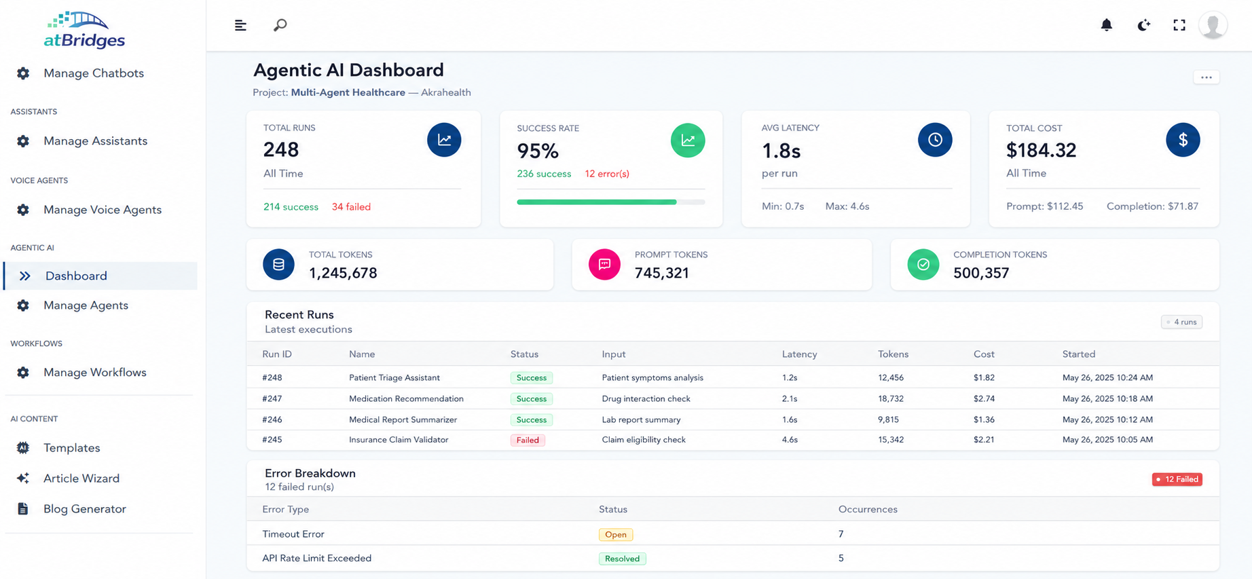1252x579 pixels.
Task: Click the Timeout Error row label
Action: pyautogui.click(x=293, y=534)
